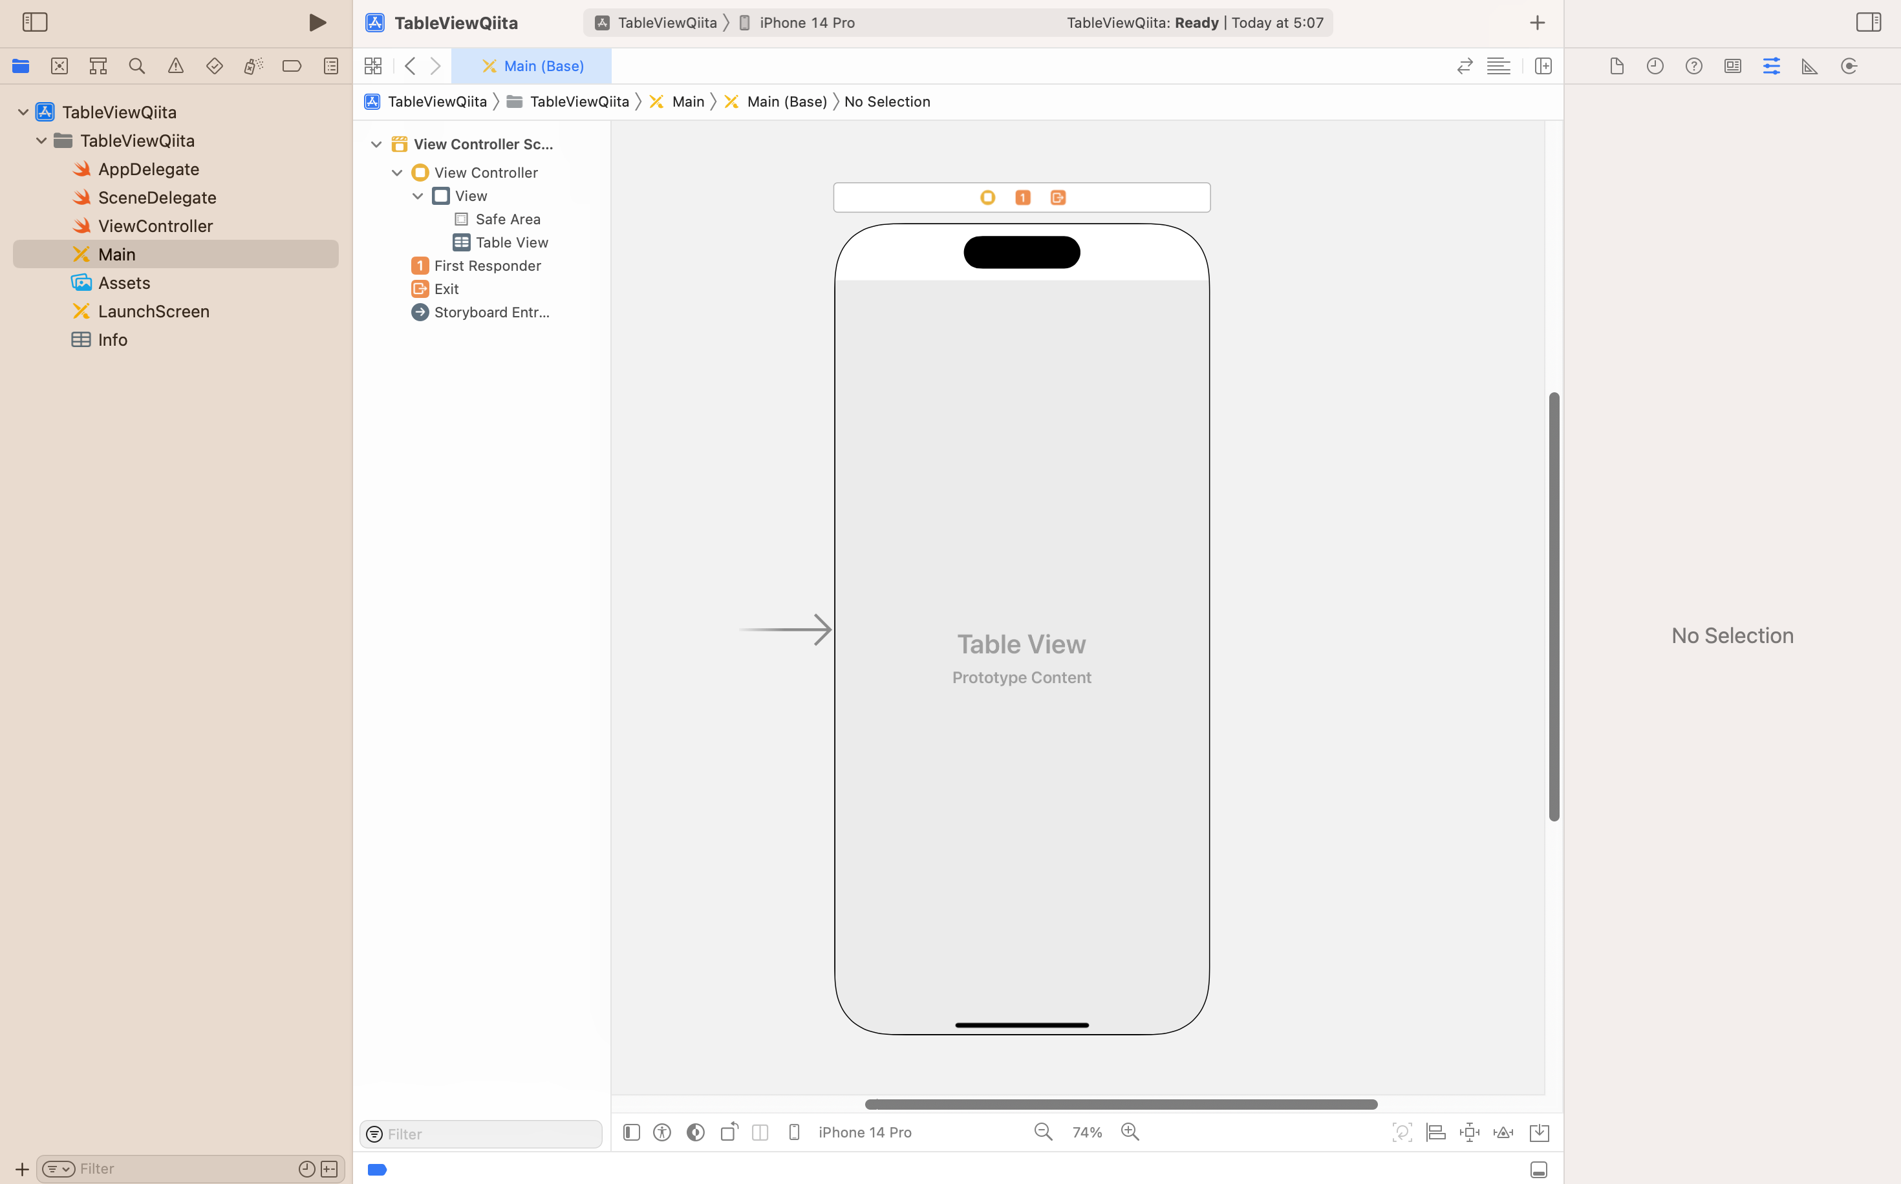Click the Run play button
The height and width of the screenshot is (1184, 1901).
[316, 23]
